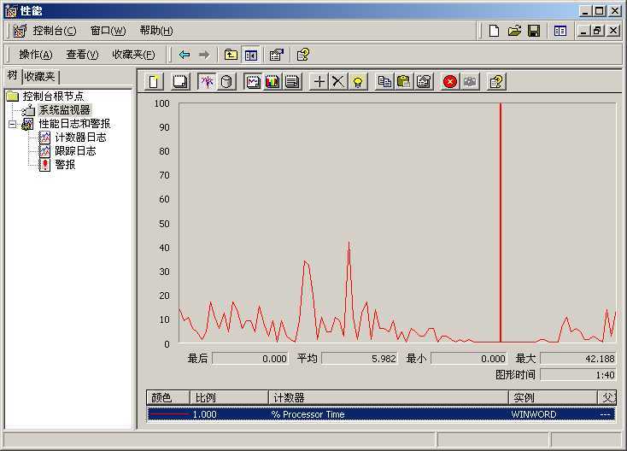Viewport: 627px width, 451px height.
Task: Click the monitor toolbar Help icon
Action: pyautogui.click(x=496, y=82)
